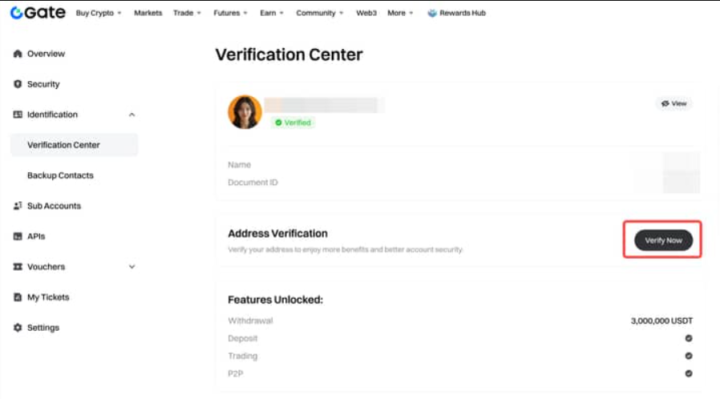This screenshot has width=720, height=399.
Task: Select Backup Contacts in sidebar
Action: (60, 175)
